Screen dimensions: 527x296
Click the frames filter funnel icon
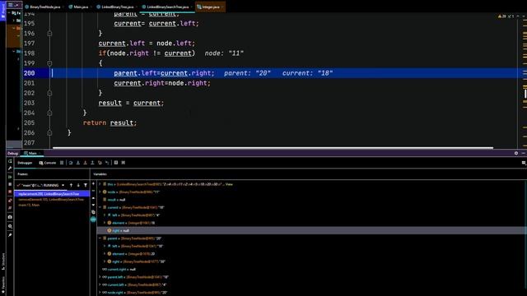tap(86, 185)
